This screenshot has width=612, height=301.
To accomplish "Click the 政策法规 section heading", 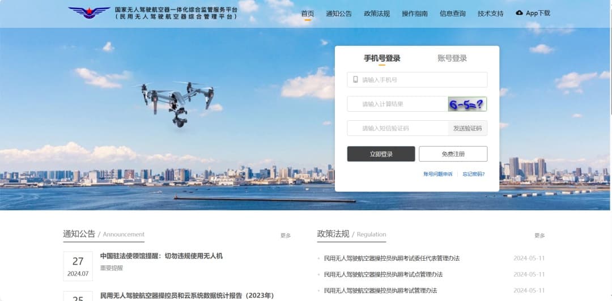I will pyautogui.click(x=333, y=234).
